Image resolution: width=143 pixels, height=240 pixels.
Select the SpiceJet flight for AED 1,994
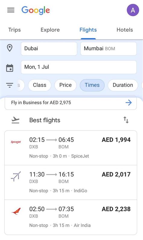(x=71, y=148)
